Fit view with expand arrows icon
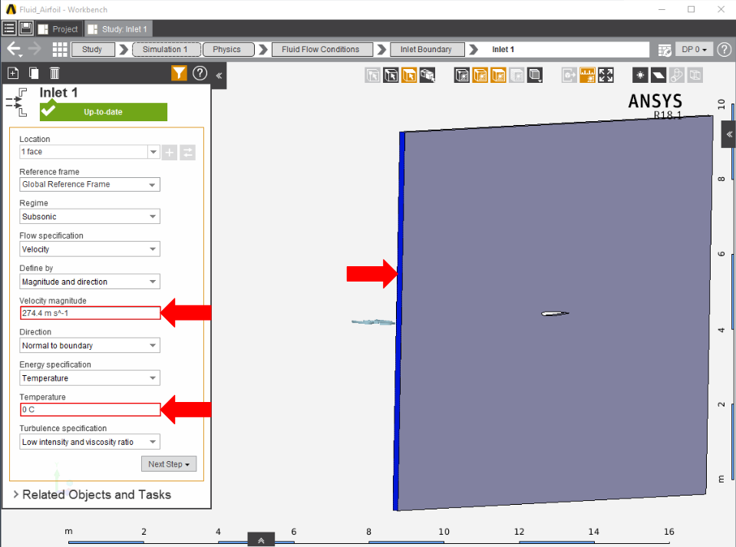Viewport: 736px width, 547px height. pos(606,75)
